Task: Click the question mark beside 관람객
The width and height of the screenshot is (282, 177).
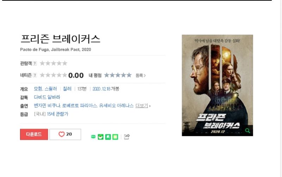Action: coord(35,63)
